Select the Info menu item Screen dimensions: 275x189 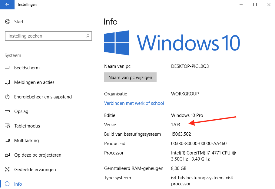[x=18, y=184]
